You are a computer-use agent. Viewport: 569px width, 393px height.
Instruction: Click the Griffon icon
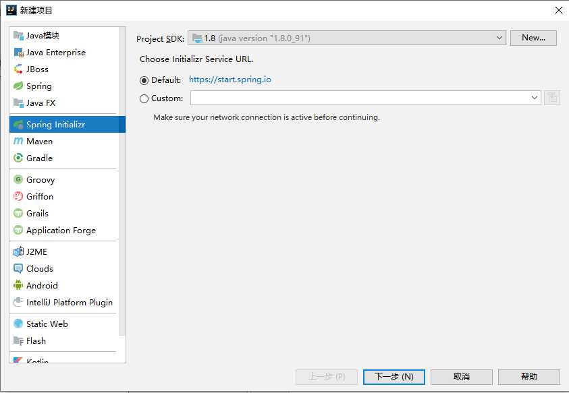pos(18,196)
